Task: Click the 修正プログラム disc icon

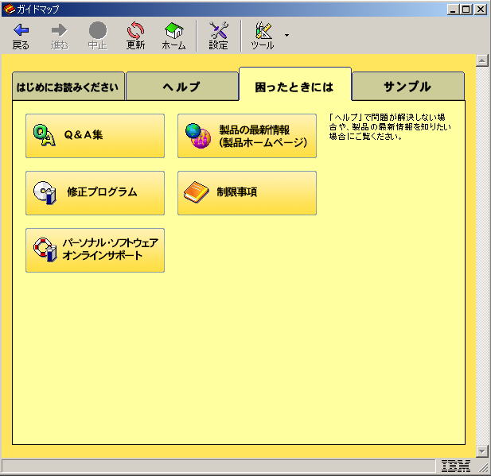Action: [x=44, y=192]
